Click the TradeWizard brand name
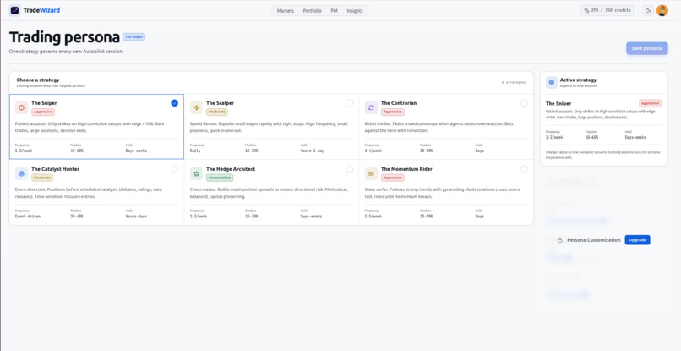This screenshot has height=351, width=681. (41, 10)
